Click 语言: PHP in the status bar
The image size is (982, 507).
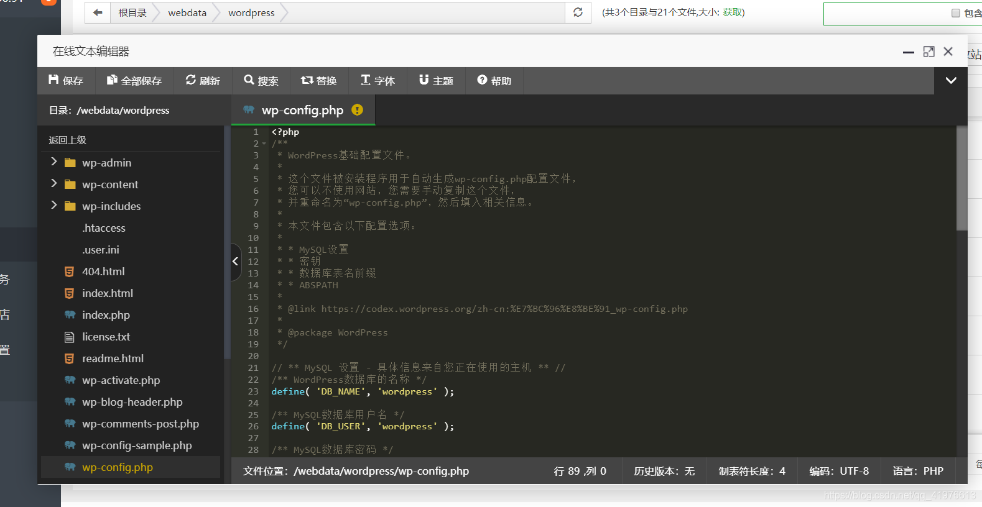tap(918, 471)
